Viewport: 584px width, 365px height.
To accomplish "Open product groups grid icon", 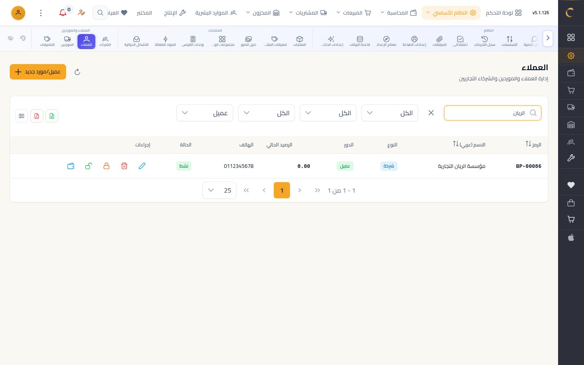I will [223, 41].
